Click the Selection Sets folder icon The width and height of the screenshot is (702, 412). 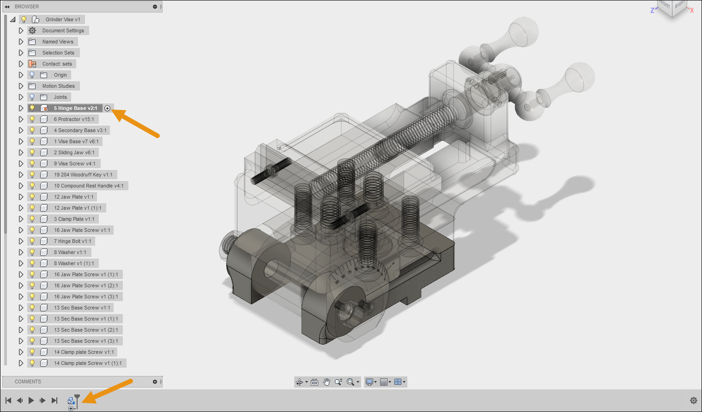32,53
